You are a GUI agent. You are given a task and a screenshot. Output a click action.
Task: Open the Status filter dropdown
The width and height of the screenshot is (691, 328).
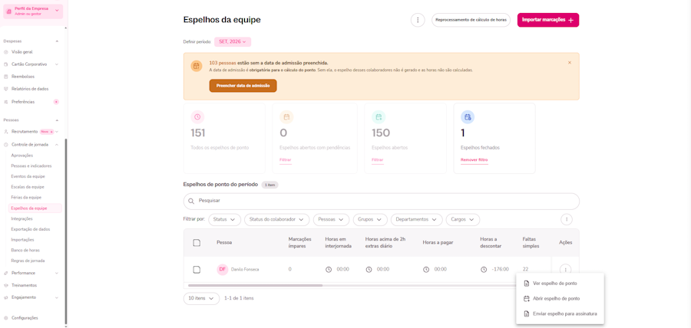225,219
